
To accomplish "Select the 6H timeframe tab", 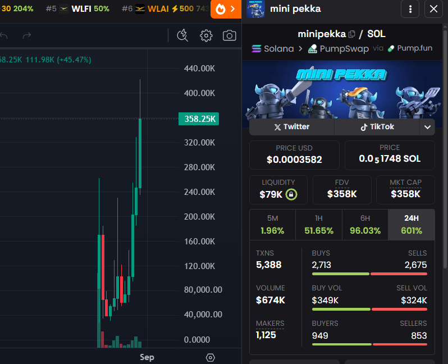I will (x=365, y=225).
